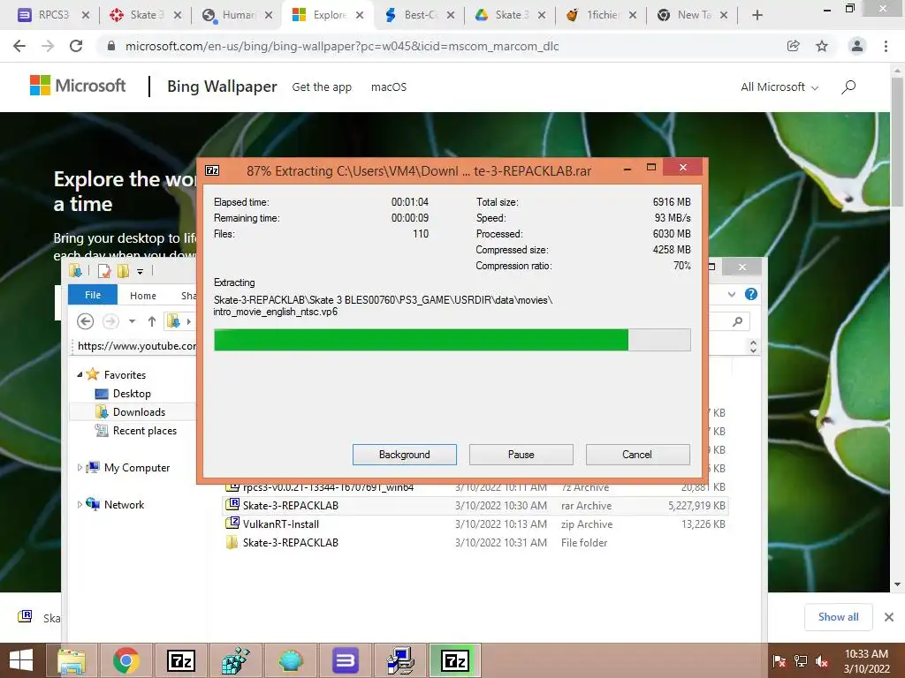Select My Computer in navigation pane

click(137, 468)
